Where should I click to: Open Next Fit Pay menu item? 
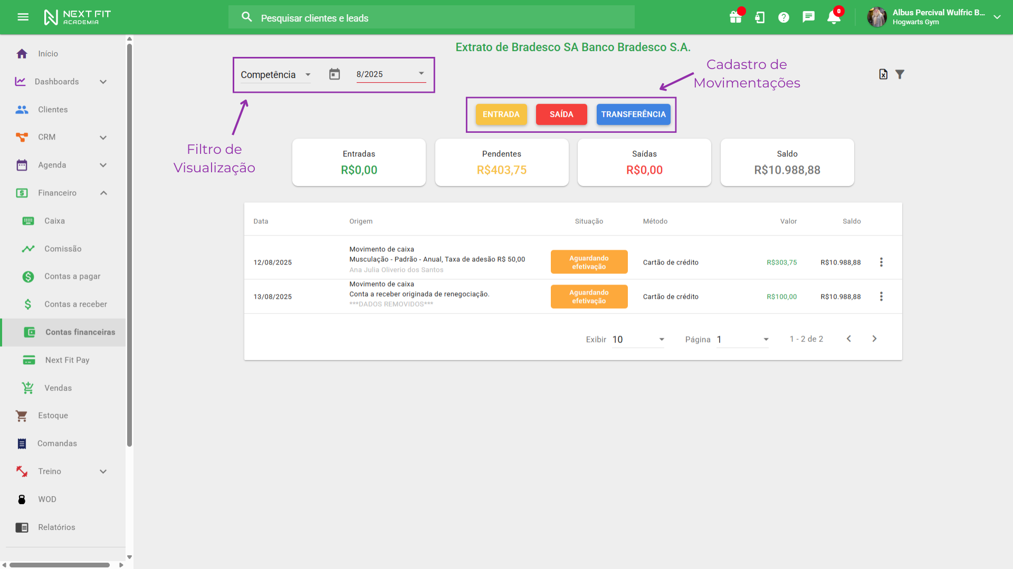pyautogui.click(x=68, y=360)
